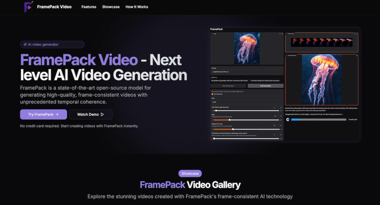Select the 'girl dances gracefully' quick list prompt
The image size is (380, 205).
230,80
